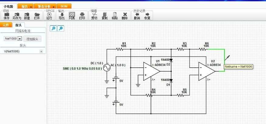Create new project with 新建 icon
This screenshot has width=266, height=124.
tap(27, 15)
